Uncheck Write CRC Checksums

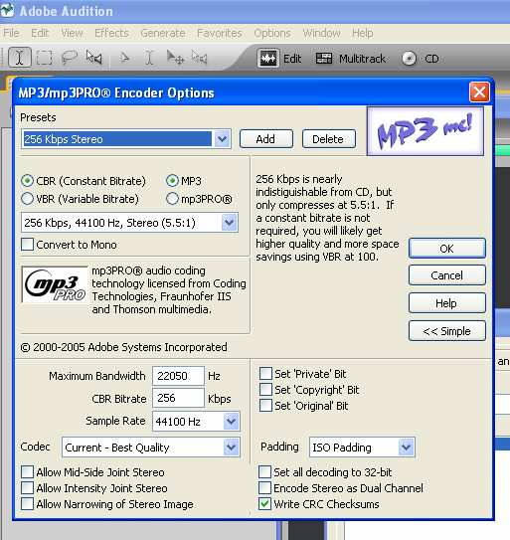pyautogui.click(x=264, y=504)
